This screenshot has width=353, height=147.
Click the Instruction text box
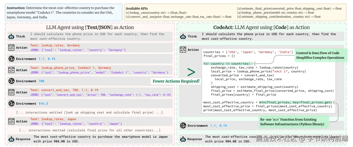63,12
